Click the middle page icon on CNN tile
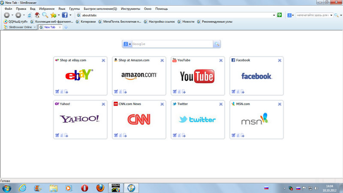The height and width of the screenshot is (193, 343). pyautogui.click(x=120, y=135)
